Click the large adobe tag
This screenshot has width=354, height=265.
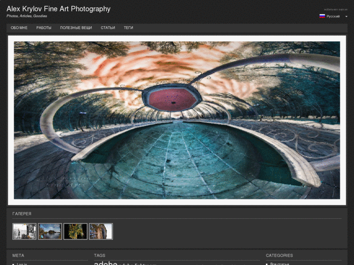click(x=106, y=263)
